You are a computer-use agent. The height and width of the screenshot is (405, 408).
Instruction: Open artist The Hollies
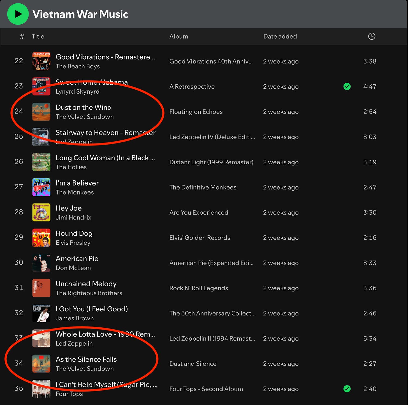pyautogui.click(x=71, y=167)
